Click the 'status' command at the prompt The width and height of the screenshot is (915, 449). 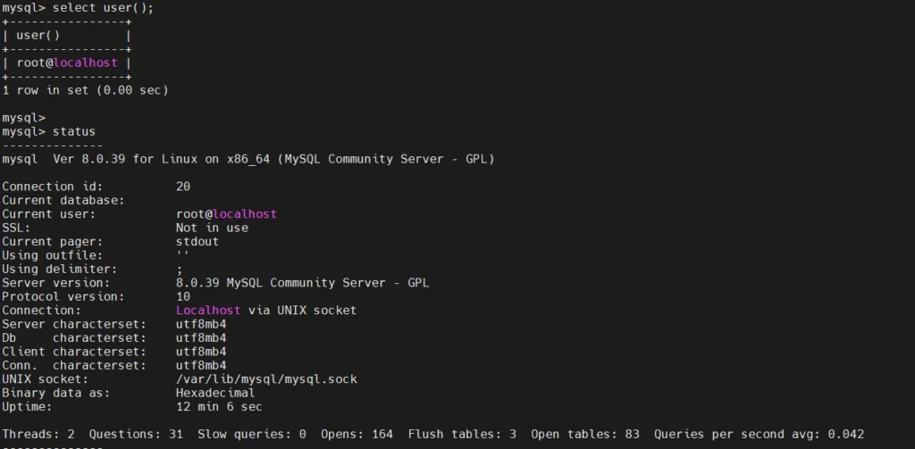coord(74,131)
